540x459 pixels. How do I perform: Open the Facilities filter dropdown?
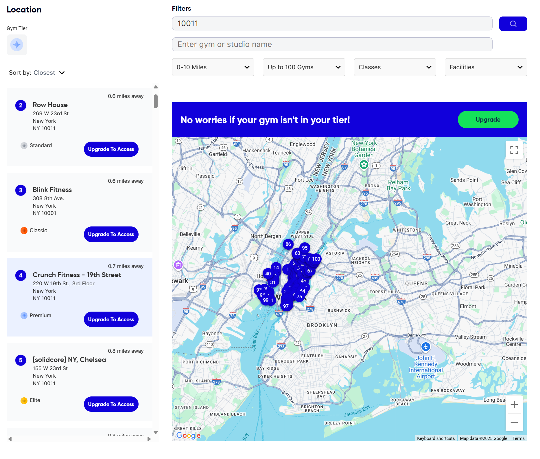tap(486, 67)
